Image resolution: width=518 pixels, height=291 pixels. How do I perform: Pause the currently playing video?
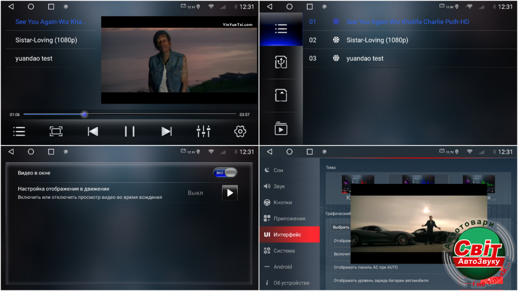pyautogui.click(x=129, y=132)
